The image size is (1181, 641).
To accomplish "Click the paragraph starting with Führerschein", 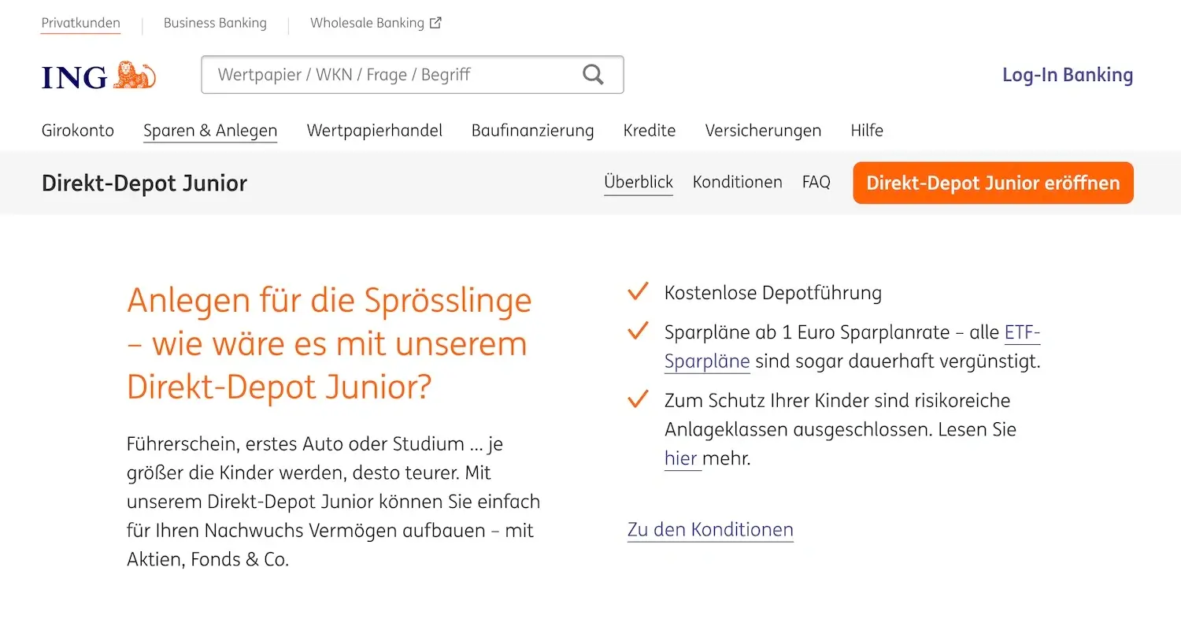I will tap(334, 502).
